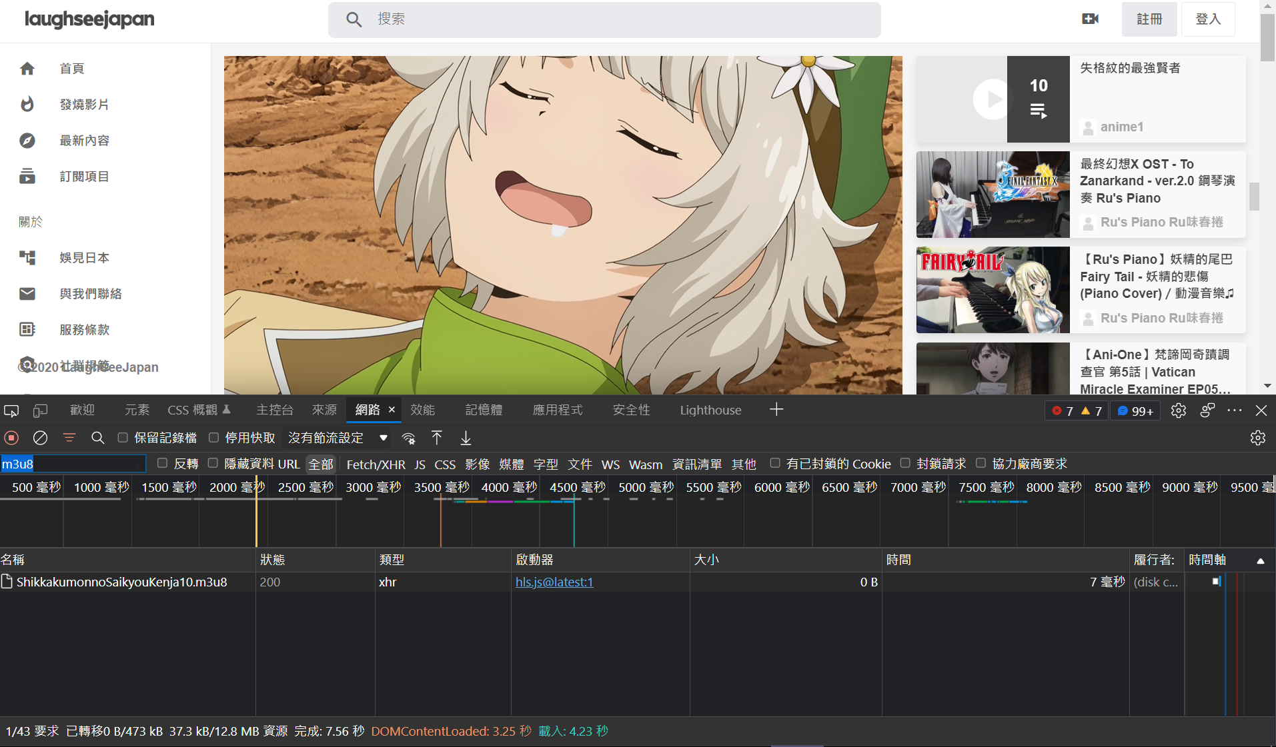Click the 註冊 button
1276x747 pixels.
pos(1149,19)
